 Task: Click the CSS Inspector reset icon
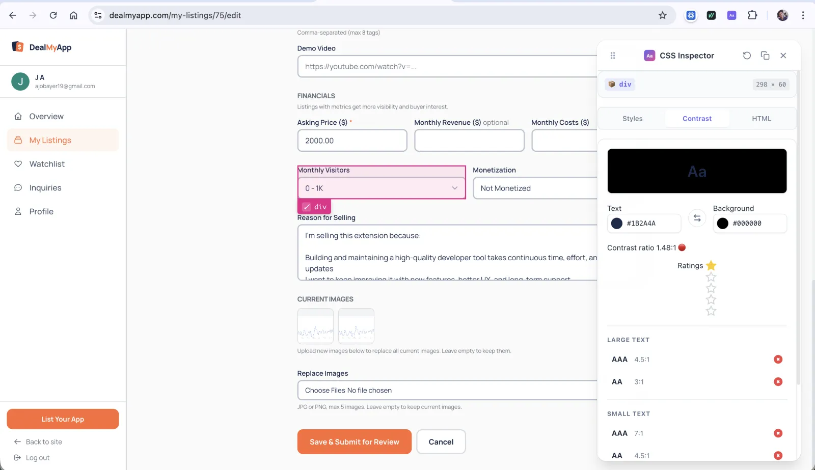[747, 56]
